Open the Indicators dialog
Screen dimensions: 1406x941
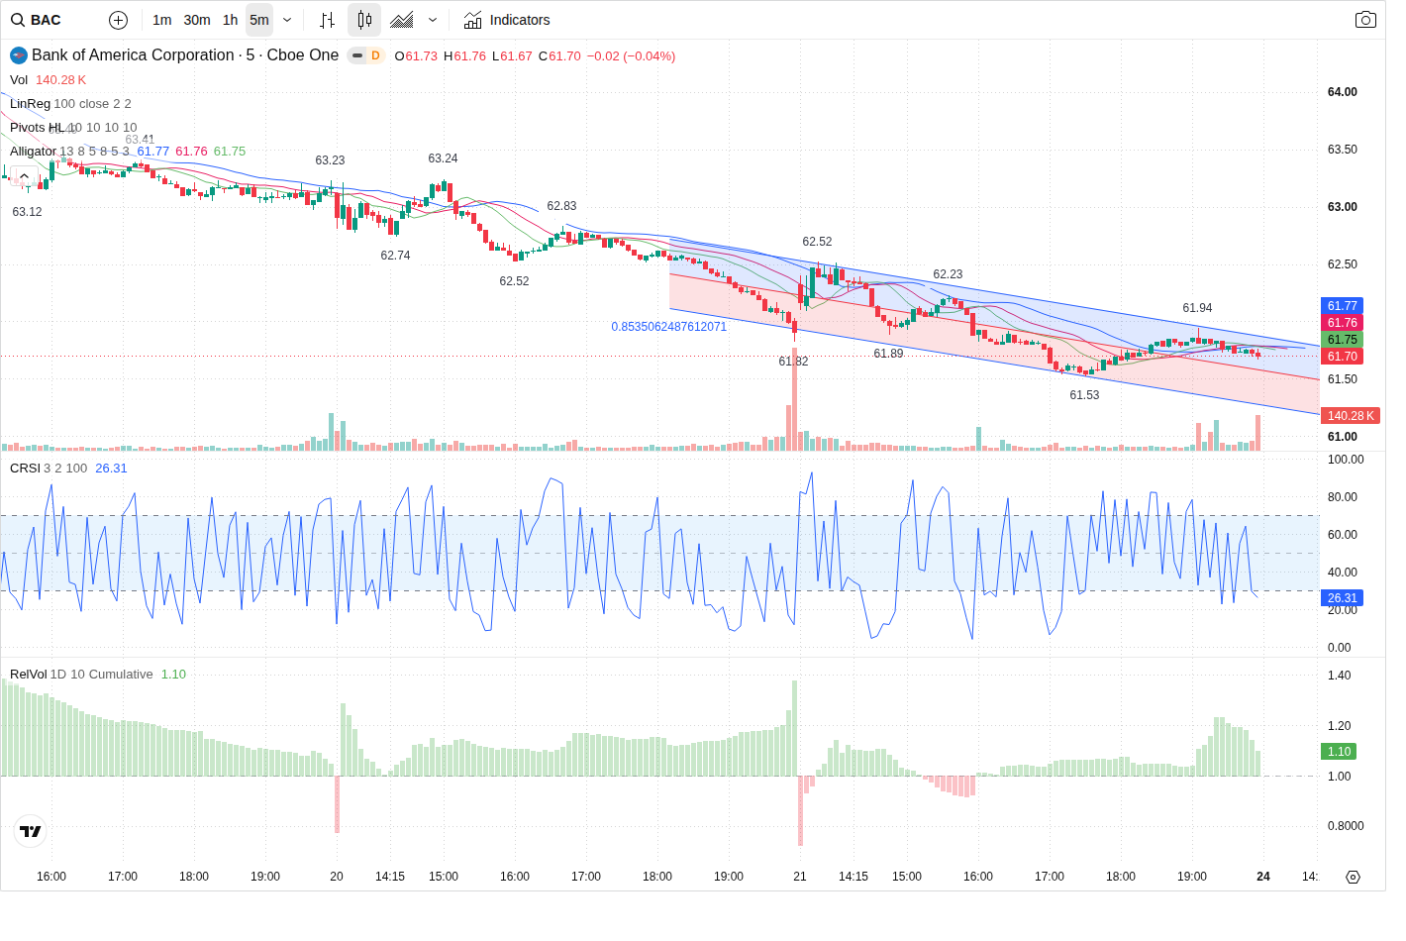coord(507,20)
